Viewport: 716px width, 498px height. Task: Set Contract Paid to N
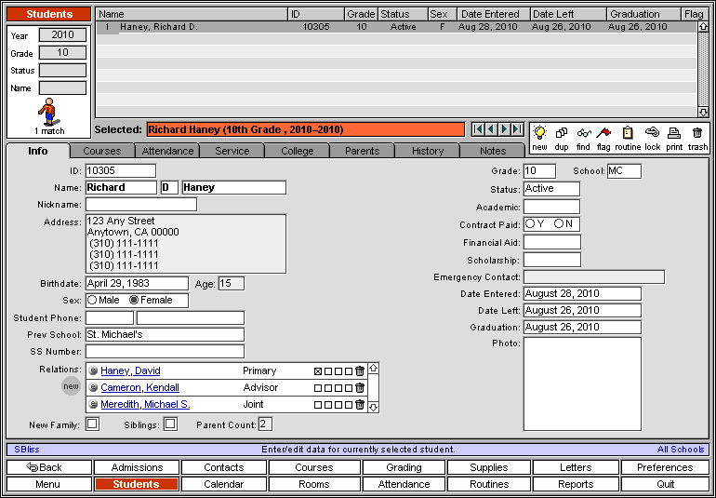[x=559, y=224]
